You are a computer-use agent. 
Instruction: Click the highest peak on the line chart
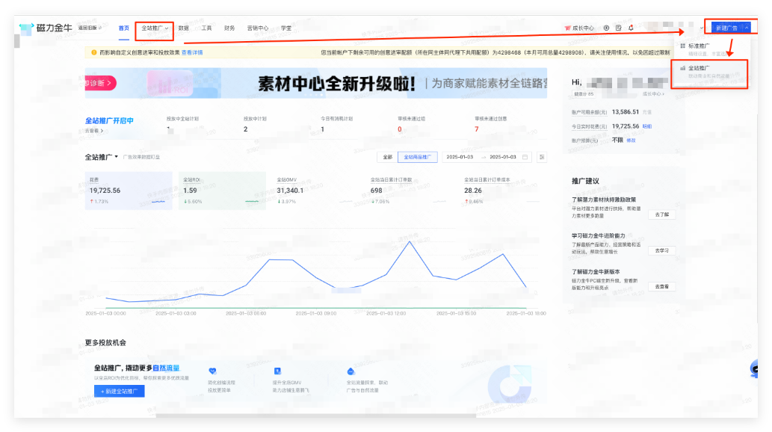(x=409, y=242)
